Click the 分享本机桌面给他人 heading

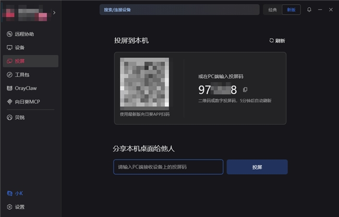click(143, 149)
